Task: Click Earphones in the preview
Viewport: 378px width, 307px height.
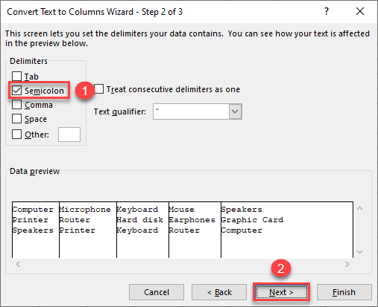Action: tap(192, 220)
